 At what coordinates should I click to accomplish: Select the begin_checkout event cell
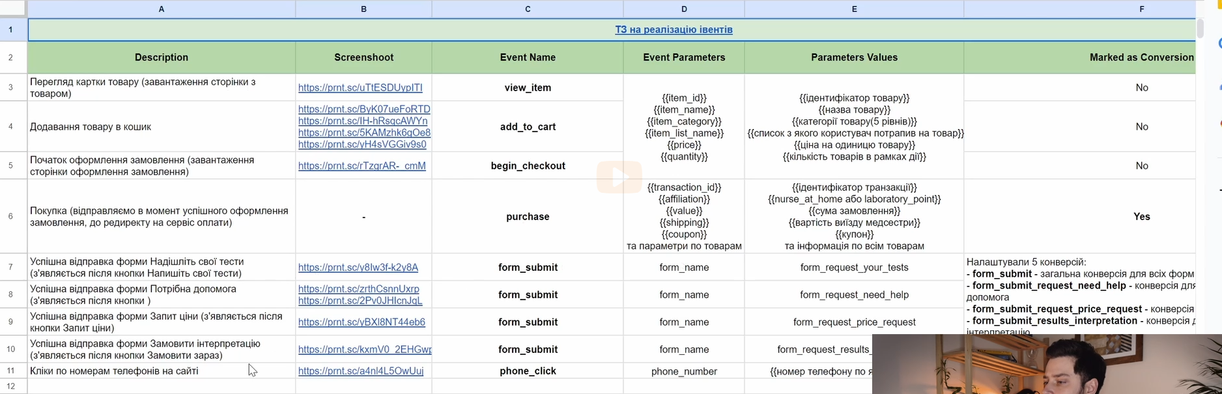click(x=528, y=165)
